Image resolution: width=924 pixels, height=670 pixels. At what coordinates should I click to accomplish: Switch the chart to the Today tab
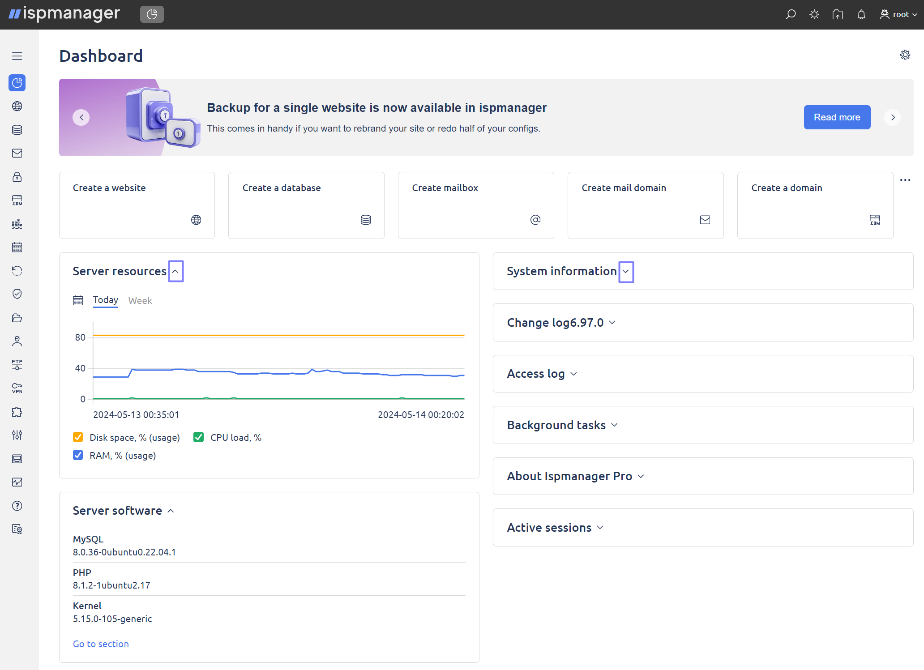click(x=106, y=300)
